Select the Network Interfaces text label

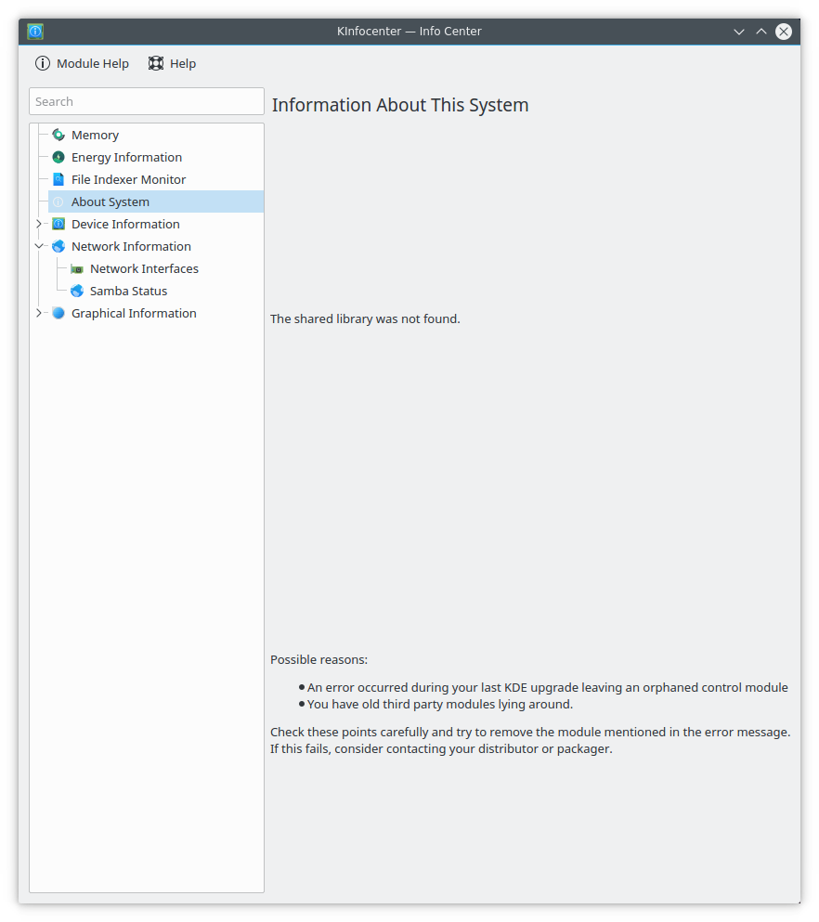point(144,268)
